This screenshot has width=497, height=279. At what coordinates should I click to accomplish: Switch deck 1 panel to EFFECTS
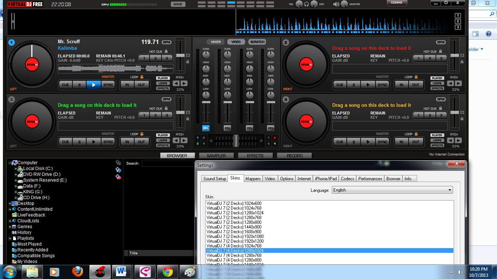[163, 88]
